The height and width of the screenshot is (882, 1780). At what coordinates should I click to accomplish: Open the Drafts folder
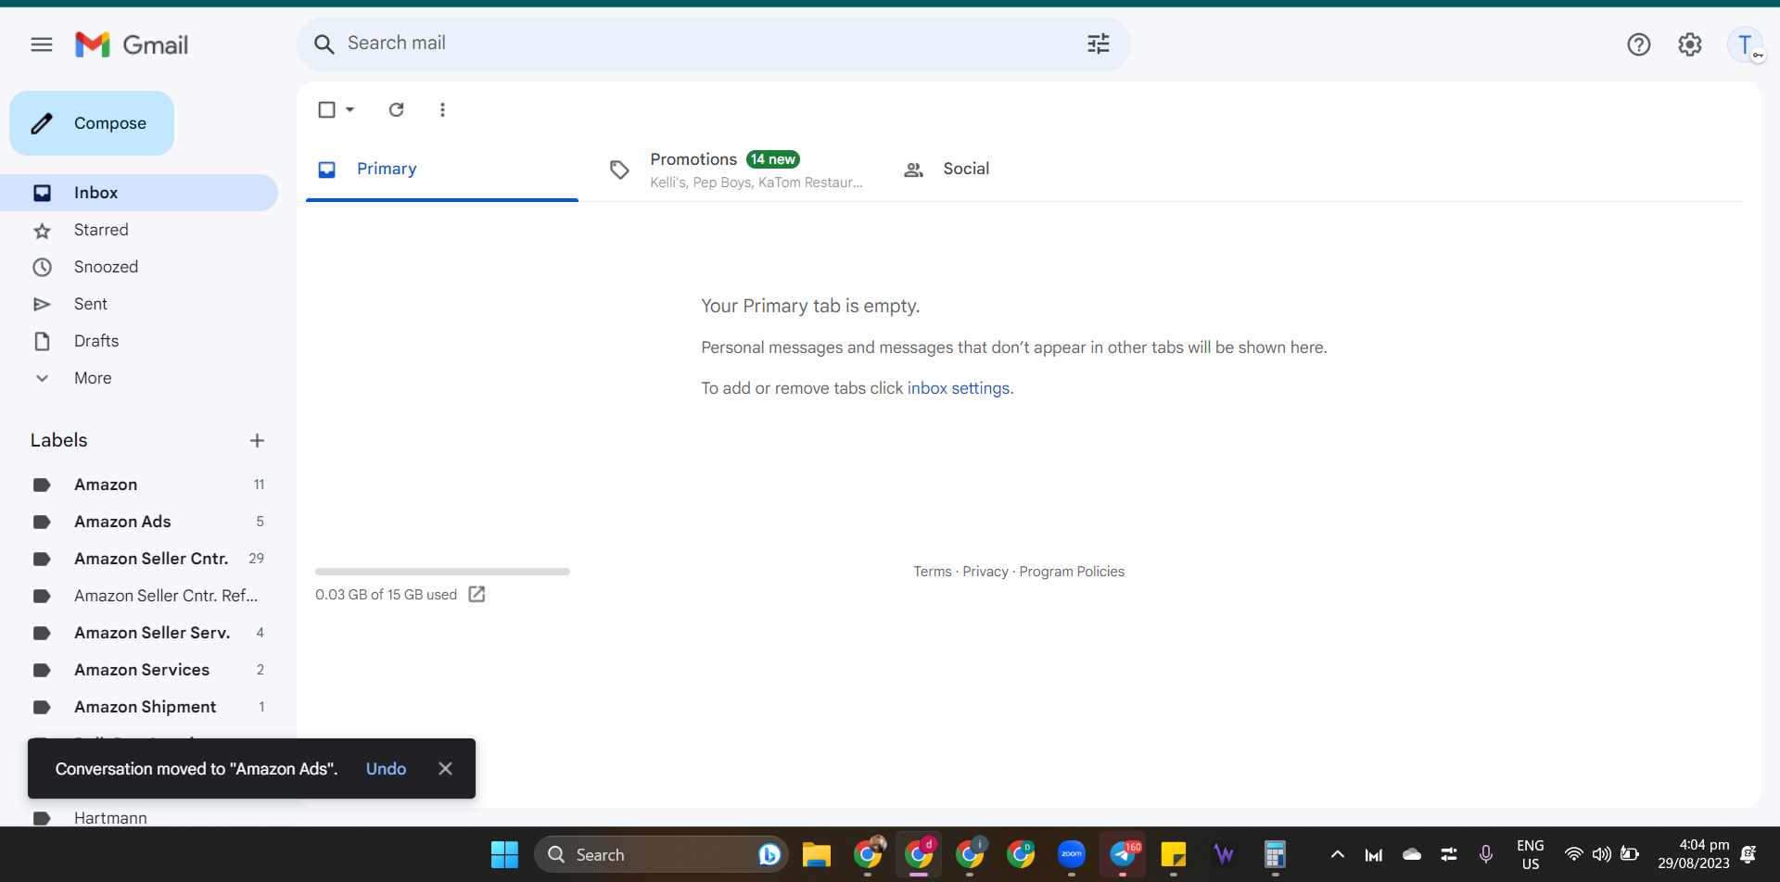pyautogui.click(x=139, y=341)
